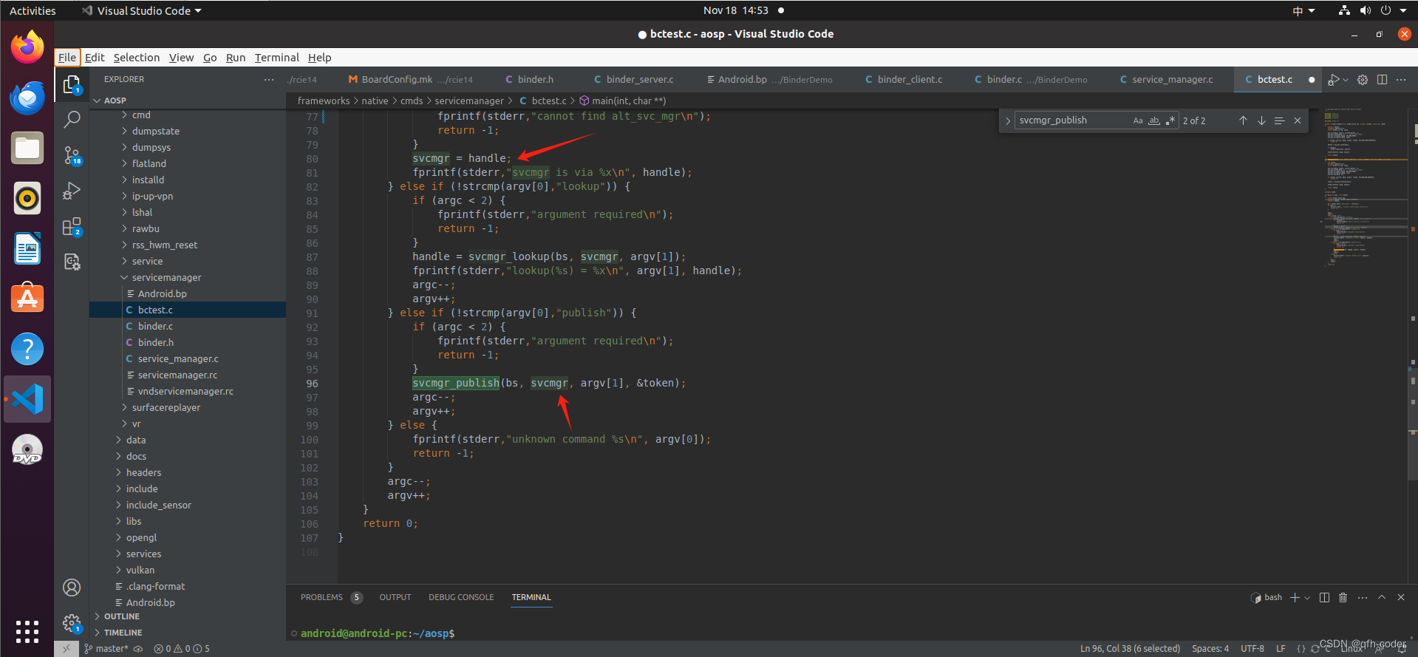The image size is (1418, 657).
Task: Toggle Find in Selection in find widget
Action: click(x=1279, y=120)
